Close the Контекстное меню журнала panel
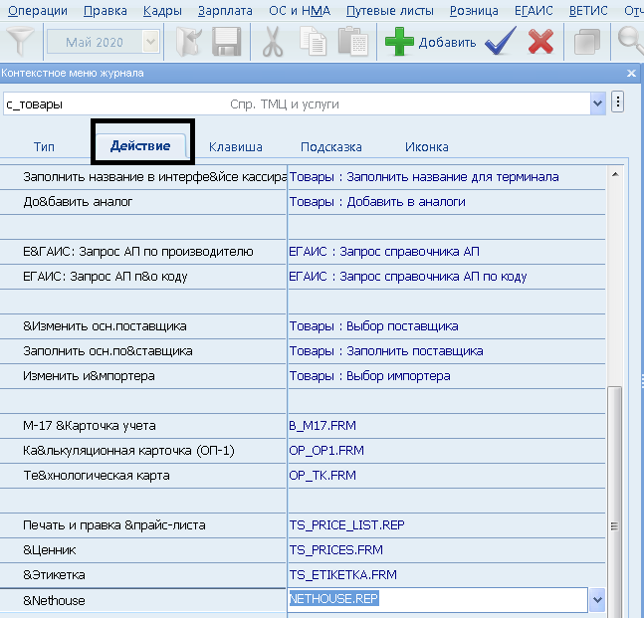This screenshot has height=618, width=644. coord(631,74)
